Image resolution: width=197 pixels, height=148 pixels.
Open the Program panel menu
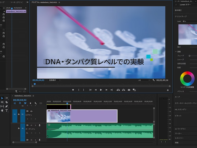[x=59, y=2]
